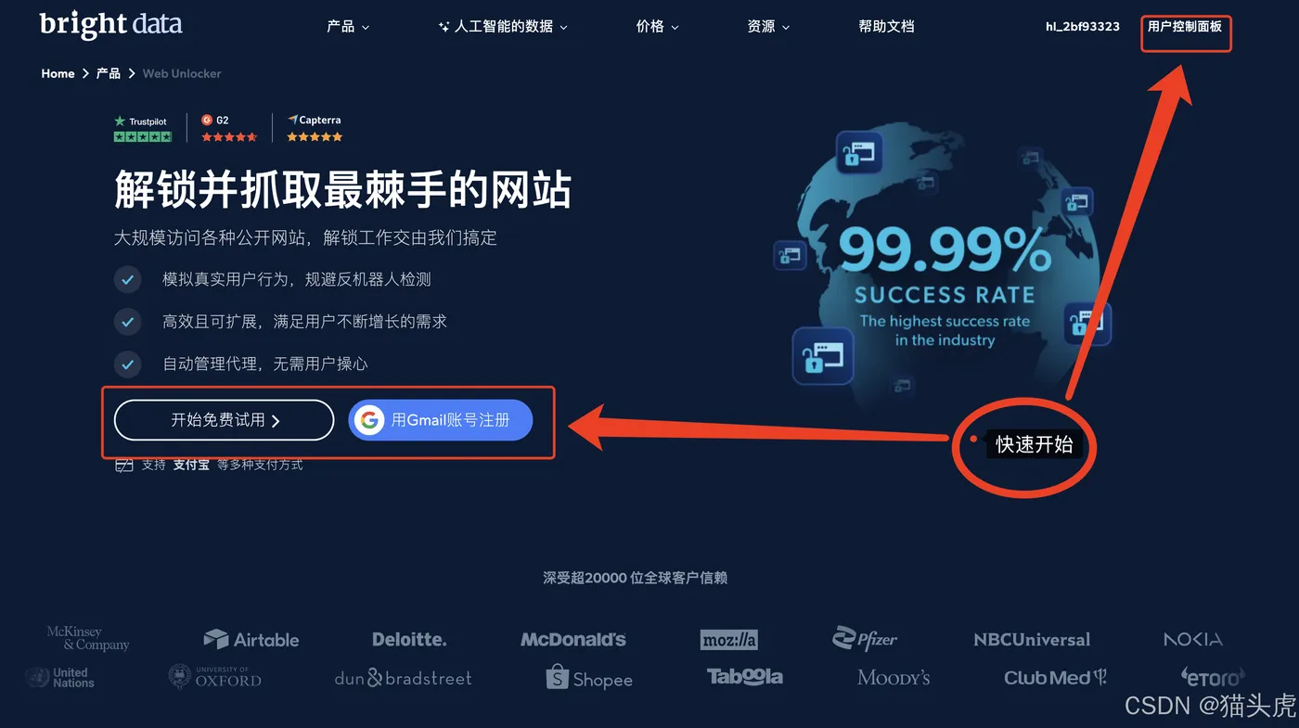Expand the 资源 dropdown menu
Viewport: 1299px width, 728px height.
tap(768, 27)
